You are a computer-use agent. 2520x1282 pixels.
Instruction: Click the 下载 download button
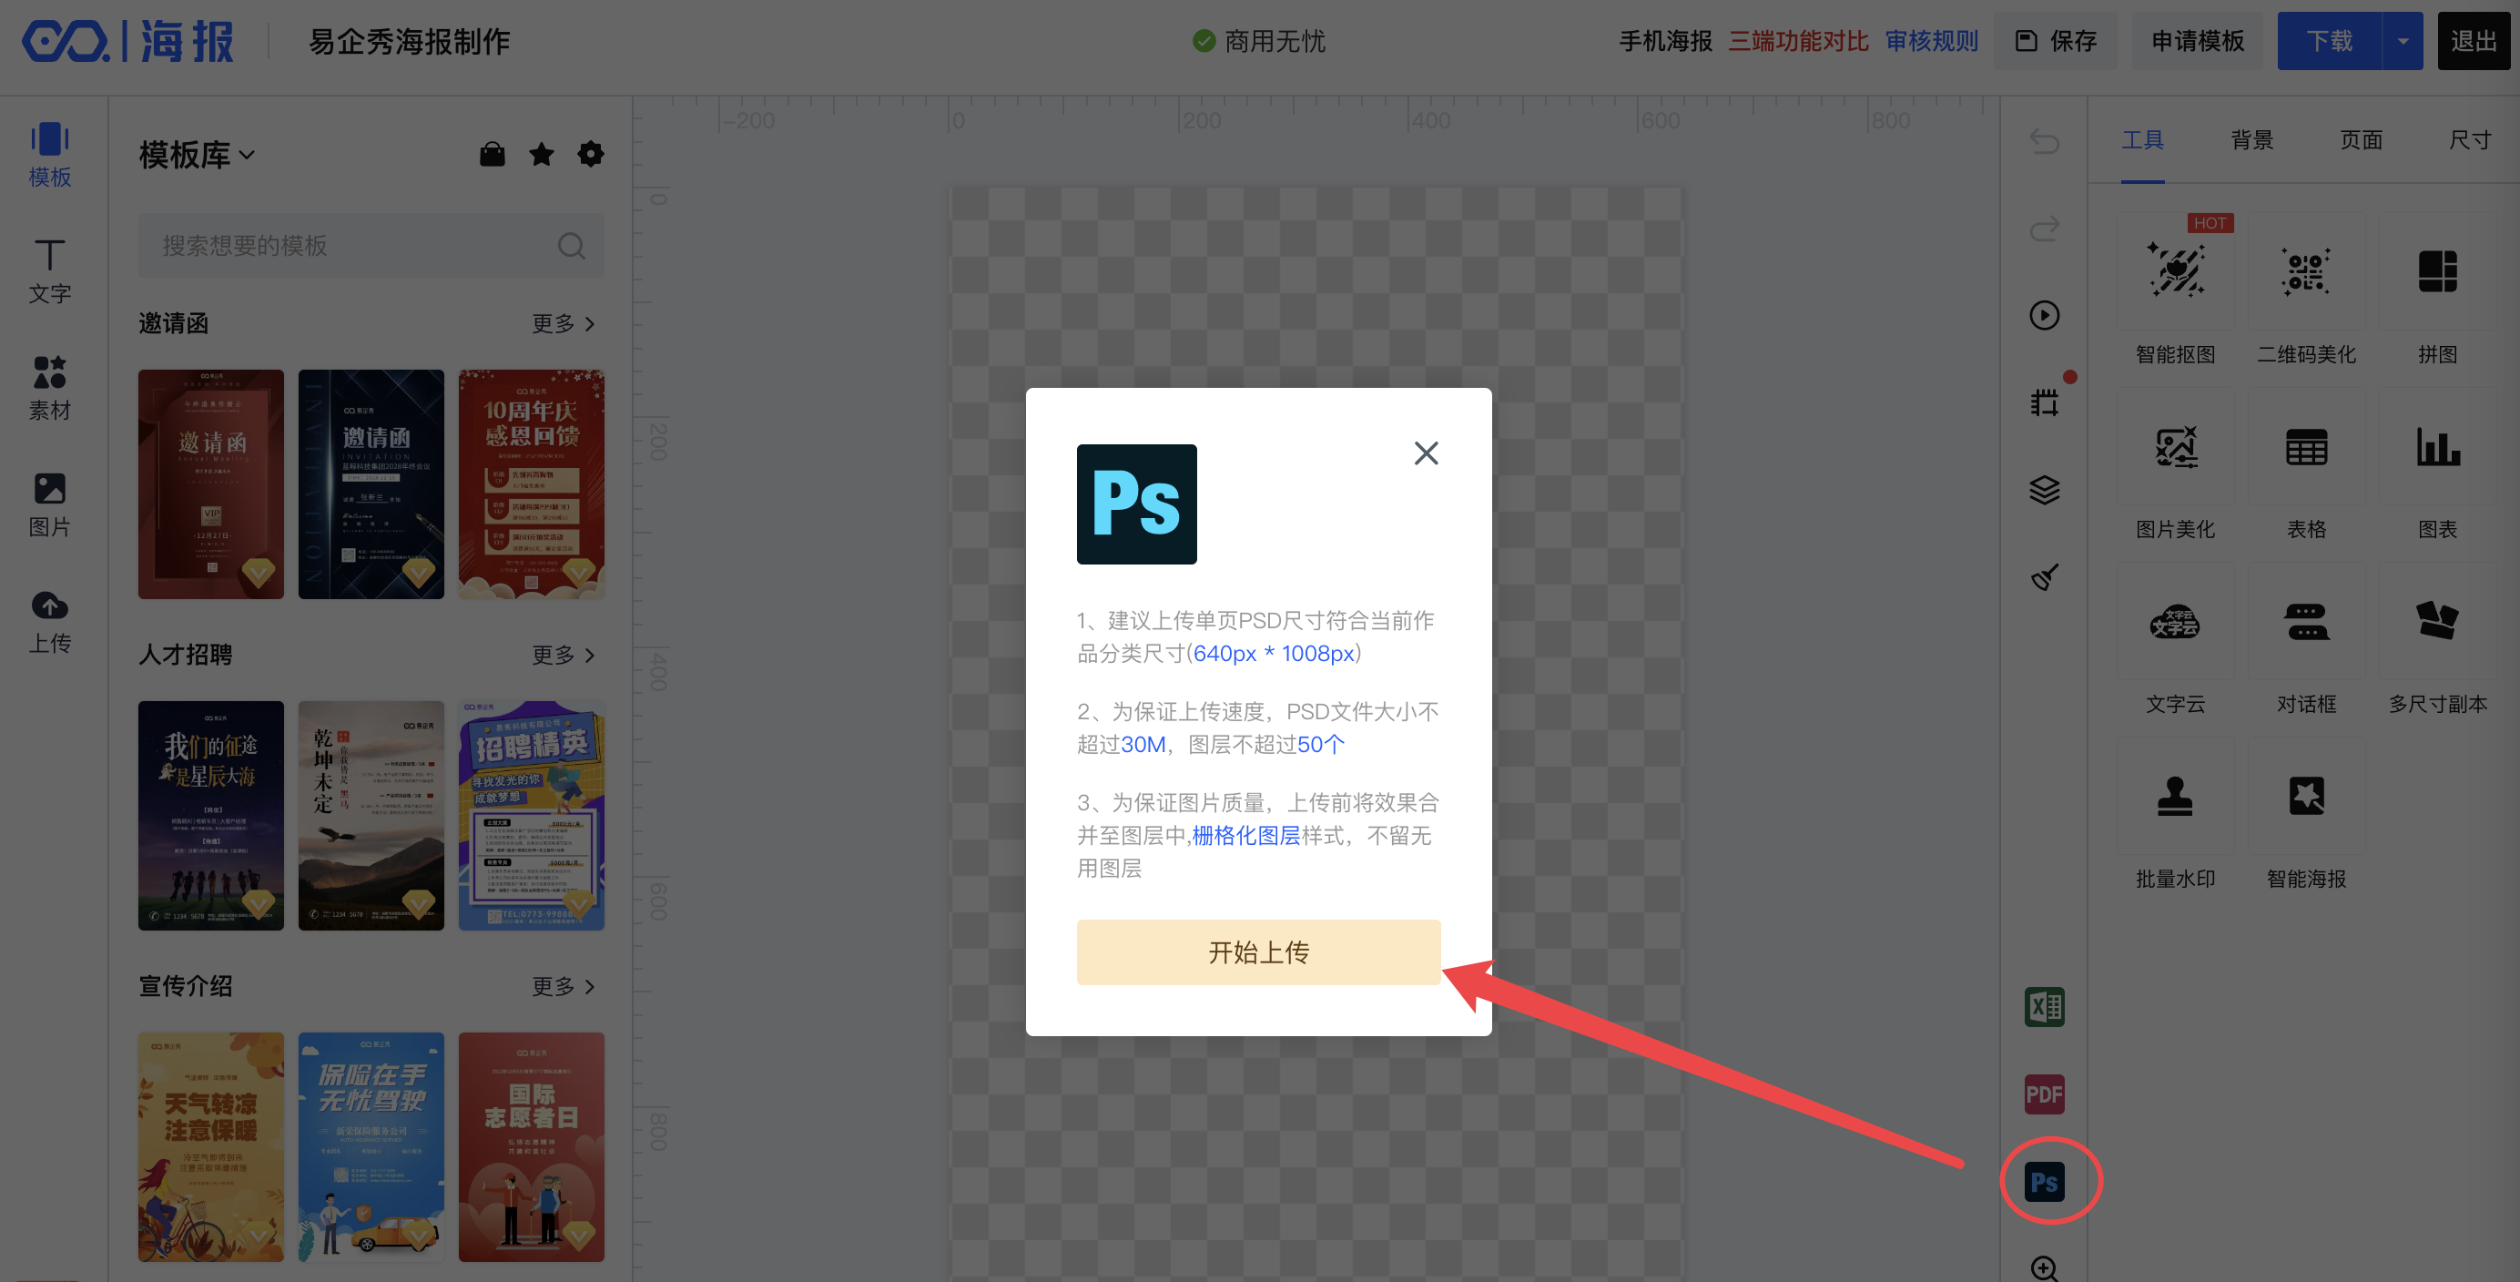pyautogui.click(x=2329, y=41)
